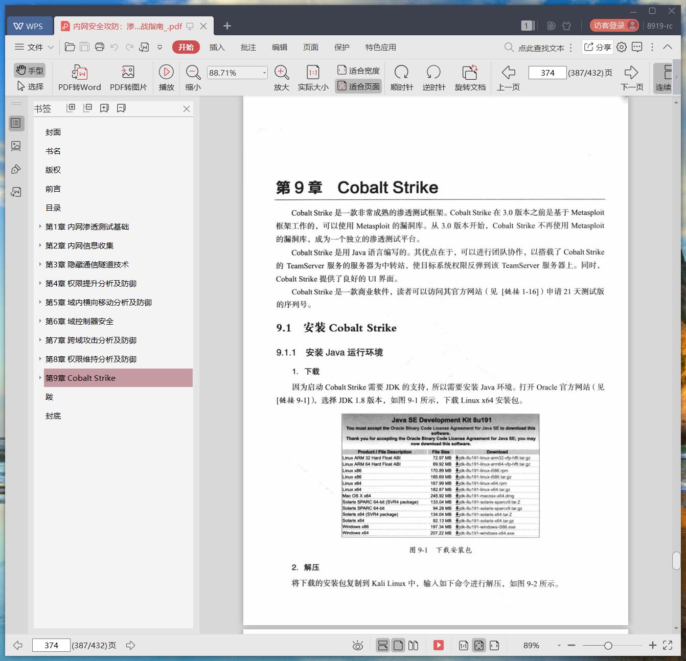Collapse the ribbon with chevron
The width and height of the screenshot is (686, 661).
[x=668, y=47]
